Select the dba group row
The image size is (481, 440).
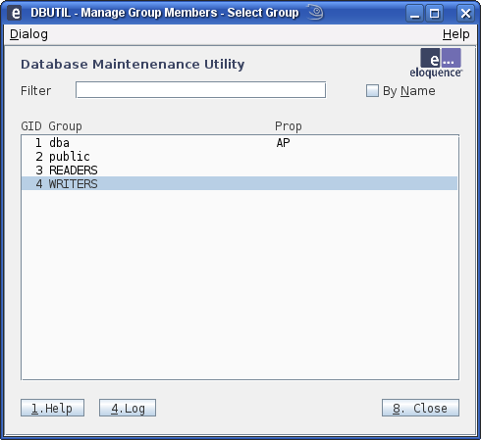240,143
